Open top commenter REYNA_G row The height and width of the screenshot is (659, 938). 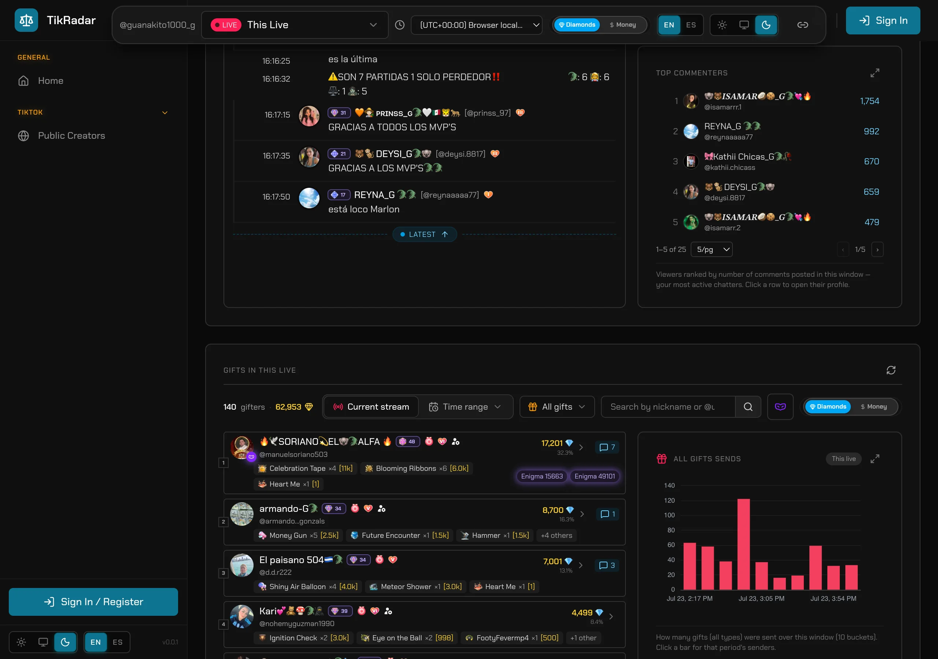click(x=770, y=131)
